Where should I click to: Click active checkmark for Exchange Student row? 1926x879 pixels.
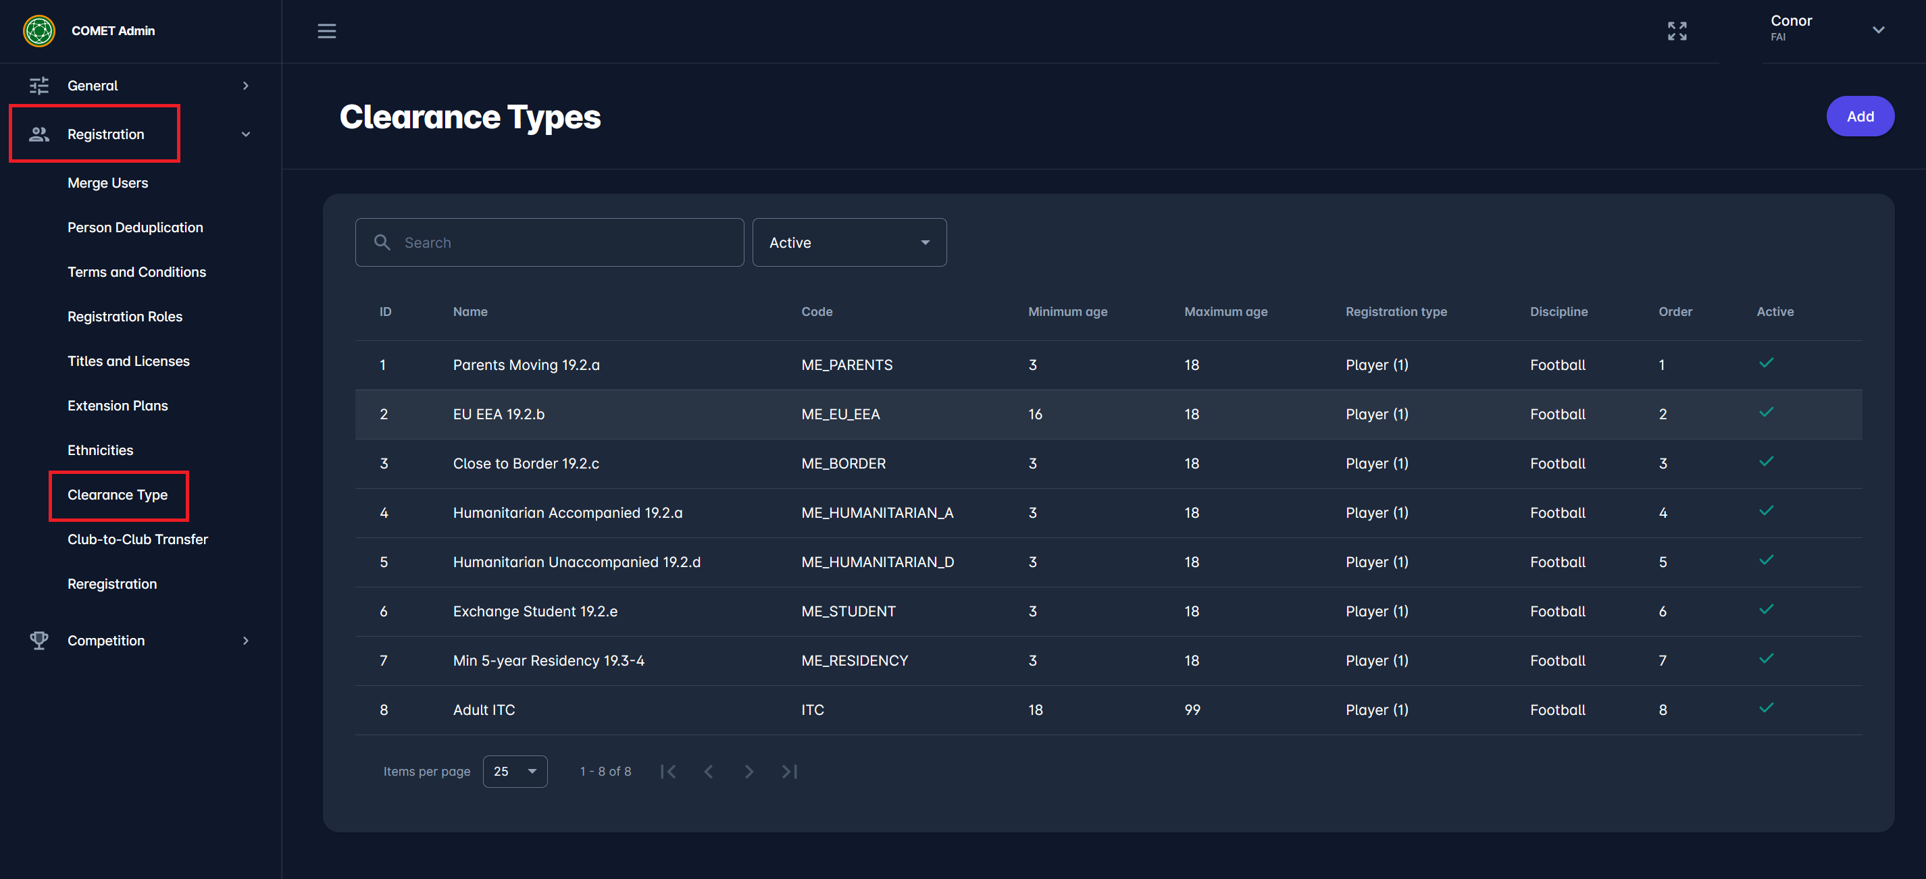[x=1766, y=609]
